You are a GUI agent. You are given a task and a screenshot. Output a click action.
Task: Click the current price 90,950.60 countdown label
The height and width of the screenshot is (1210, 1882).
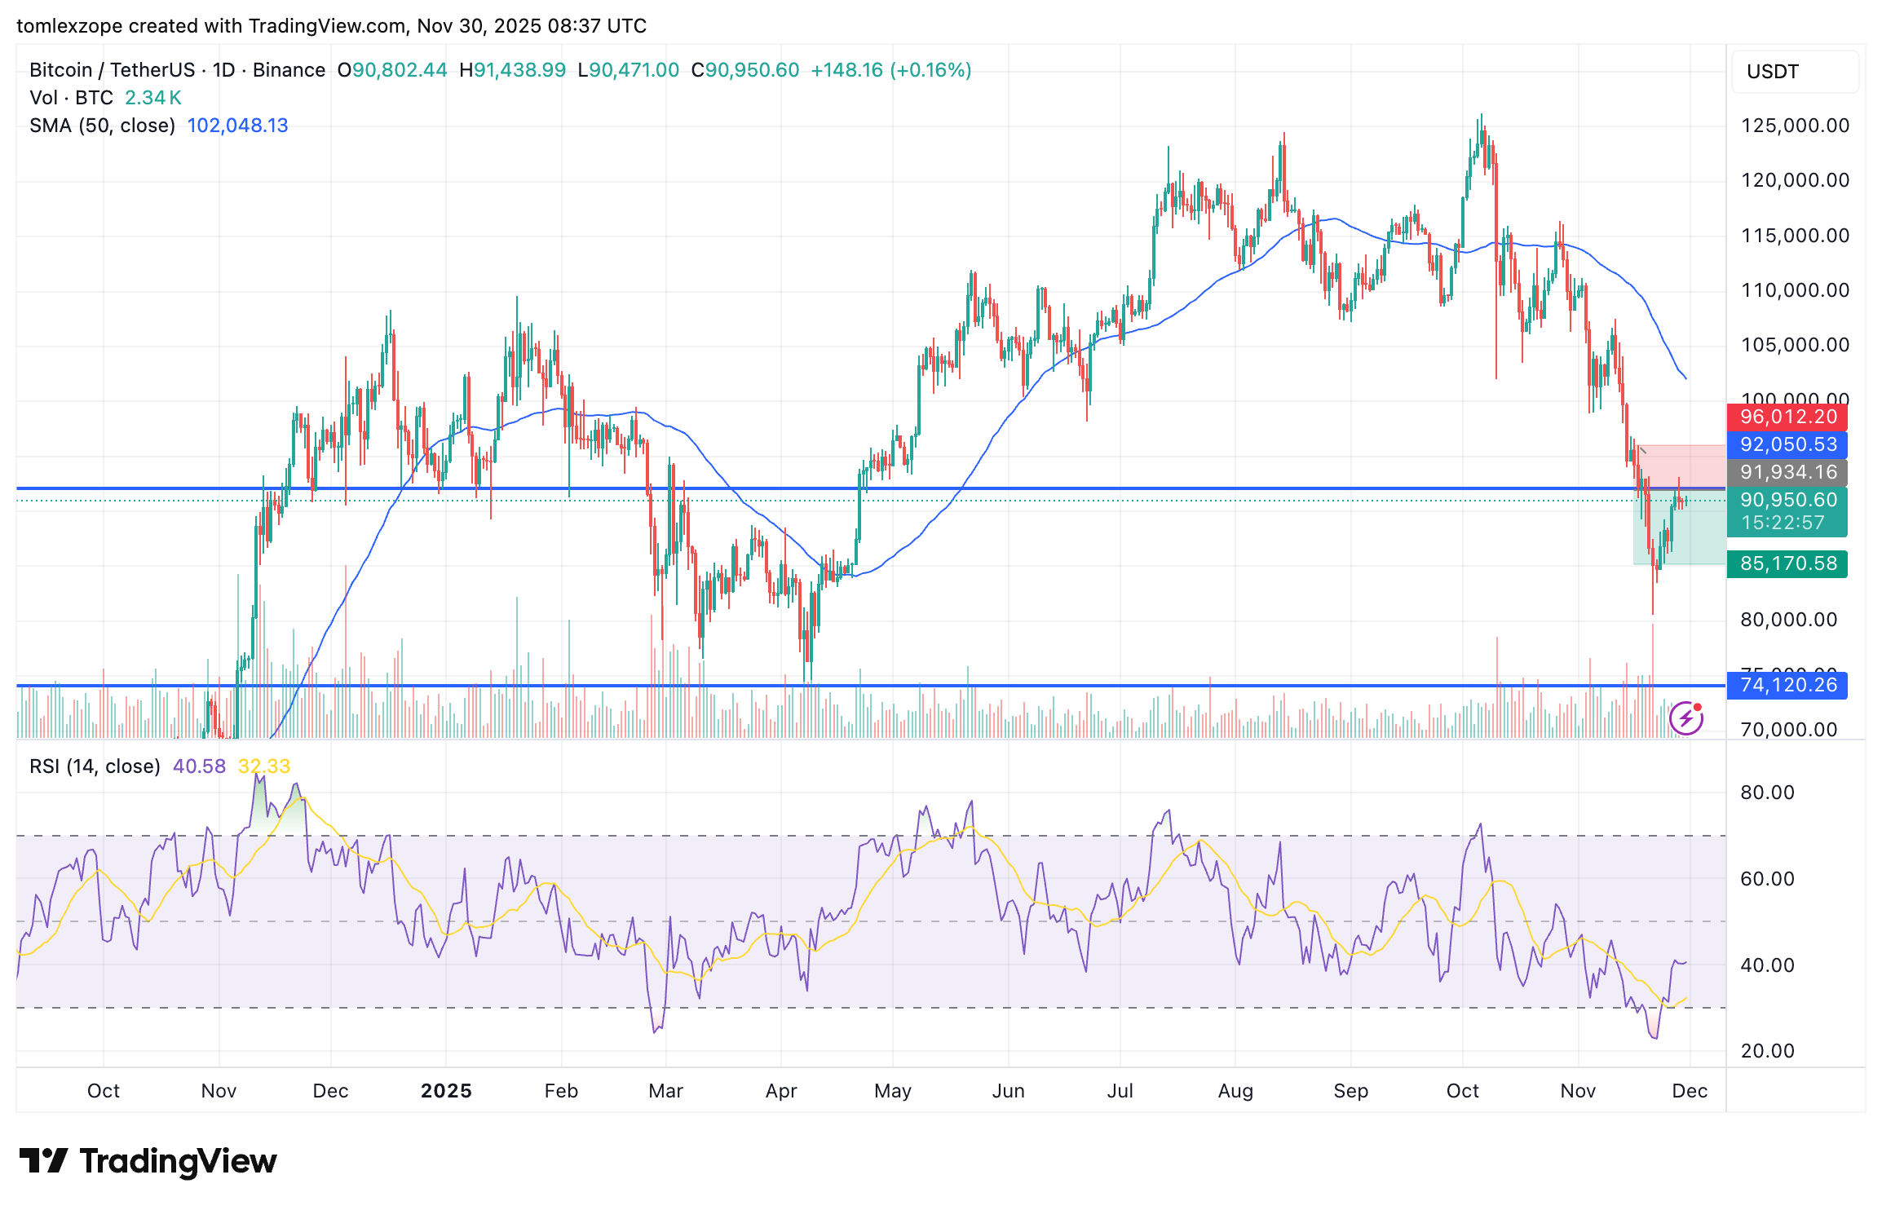click(1787, 511)
